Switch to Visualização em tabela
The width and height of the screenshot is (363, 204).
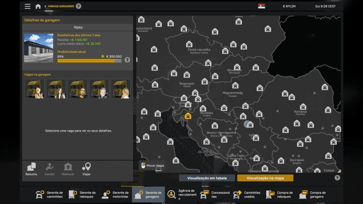tap(207, 178)
